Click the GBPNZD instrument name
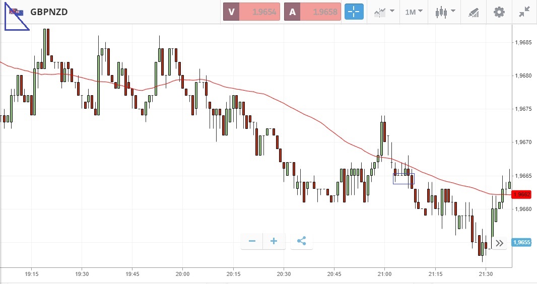The height and width of the screenshot is (284, 537). [x=49, y=12]
